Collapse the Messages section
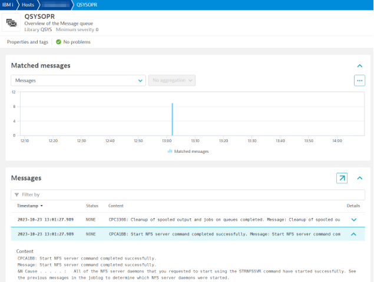The image size is (374, 282). 360,178
